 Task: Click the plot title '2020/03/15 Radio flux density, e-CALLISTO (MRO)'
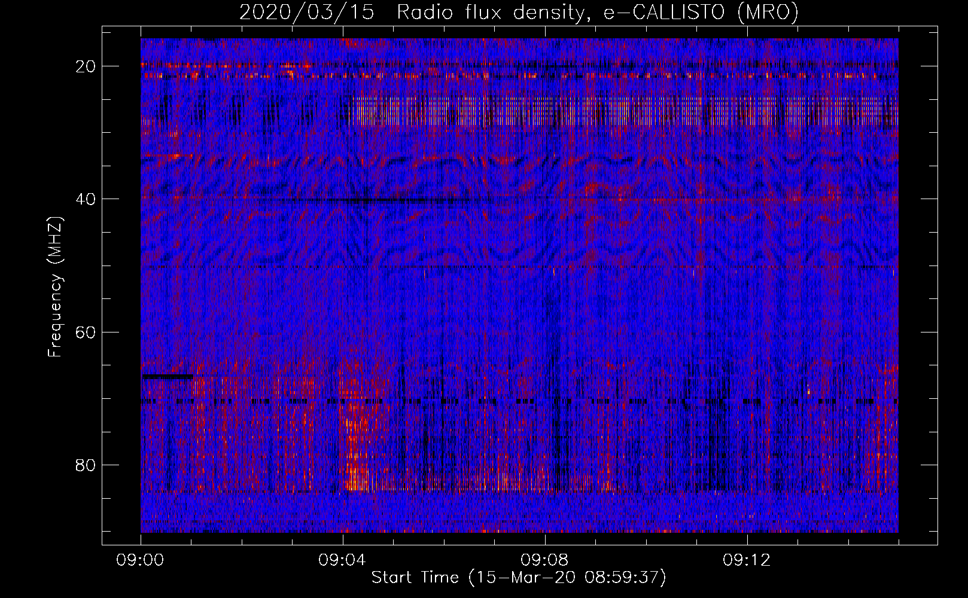point(519,12)
